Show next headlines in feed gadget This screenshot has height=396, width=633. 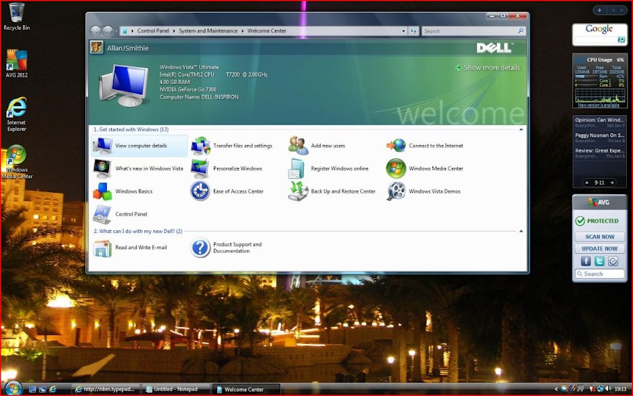pyautogui.click(x=612, y=182)
